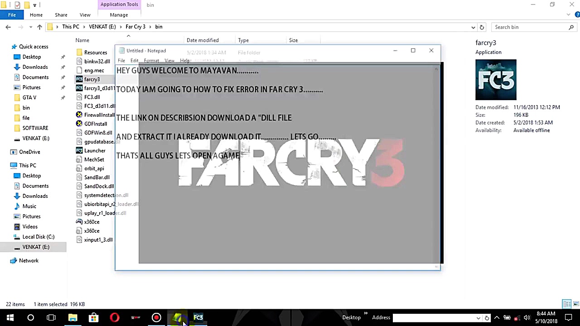The width and height of the screenshot is (580, 326).
Task: Select the Launcher file icon
Action: 79,151
